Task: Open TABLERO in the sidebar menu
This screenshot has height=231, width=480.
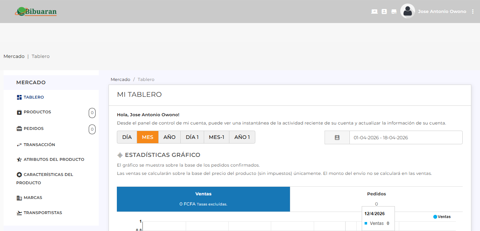Action: click(x=34, y=97)
